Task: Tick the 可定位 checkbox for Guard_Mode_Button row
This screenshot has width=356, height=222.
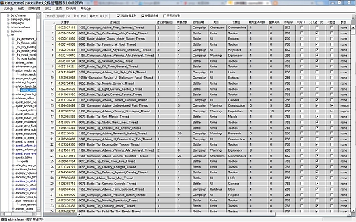Action: point(332,38)
